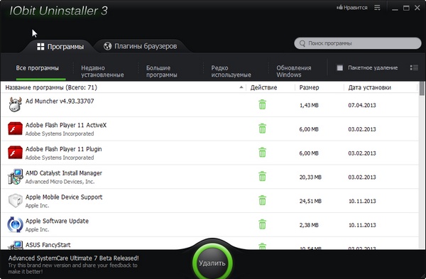The image size is (426, 279).
Task: Open the Программы tab
Action: (x=60, y=46)
